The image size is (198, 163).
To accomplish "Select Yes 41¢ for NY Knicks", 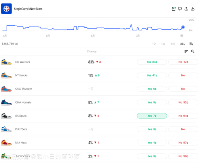I will pos(152,75).
